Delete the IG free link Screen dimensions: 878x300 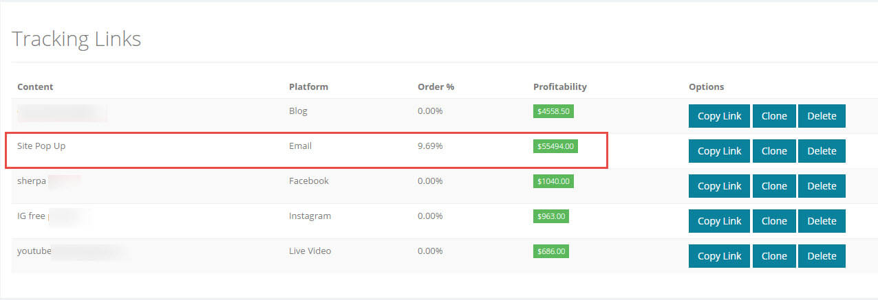(x=822, y=221)
